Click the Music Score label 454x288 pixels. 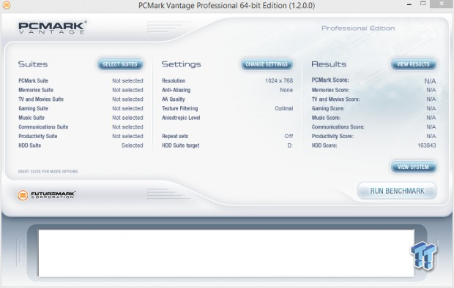(327, 118)
